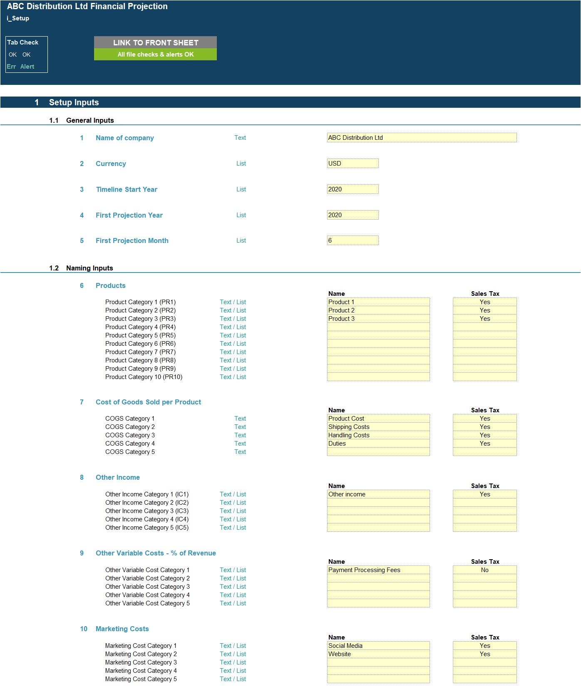Click the Err text in Tab Check box
Viewport: 581px width, 699px height.
11,67
